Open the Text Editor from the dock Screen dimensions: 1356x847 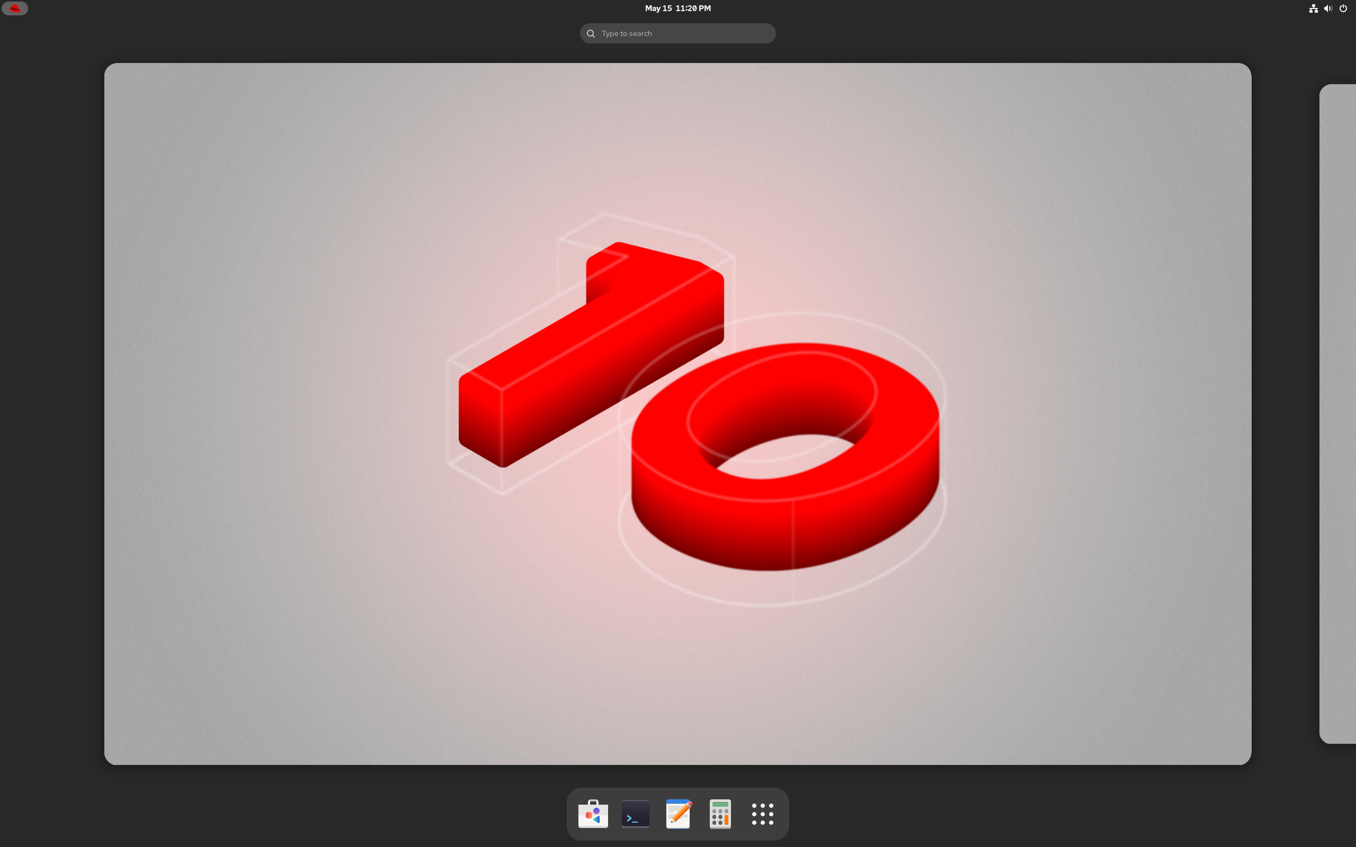click(677, 814)
